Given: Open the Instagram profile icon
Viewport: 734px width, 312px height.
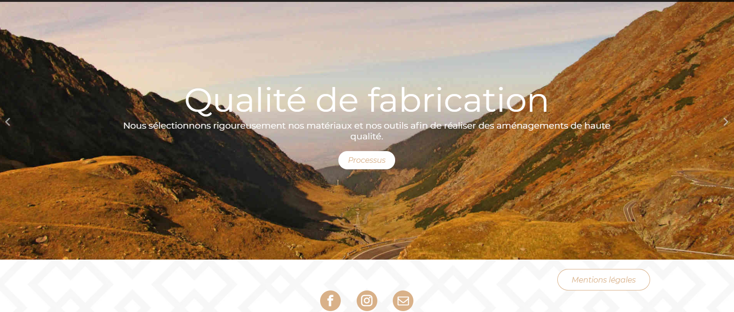Looking at the screenshot, I should [367, 301].
